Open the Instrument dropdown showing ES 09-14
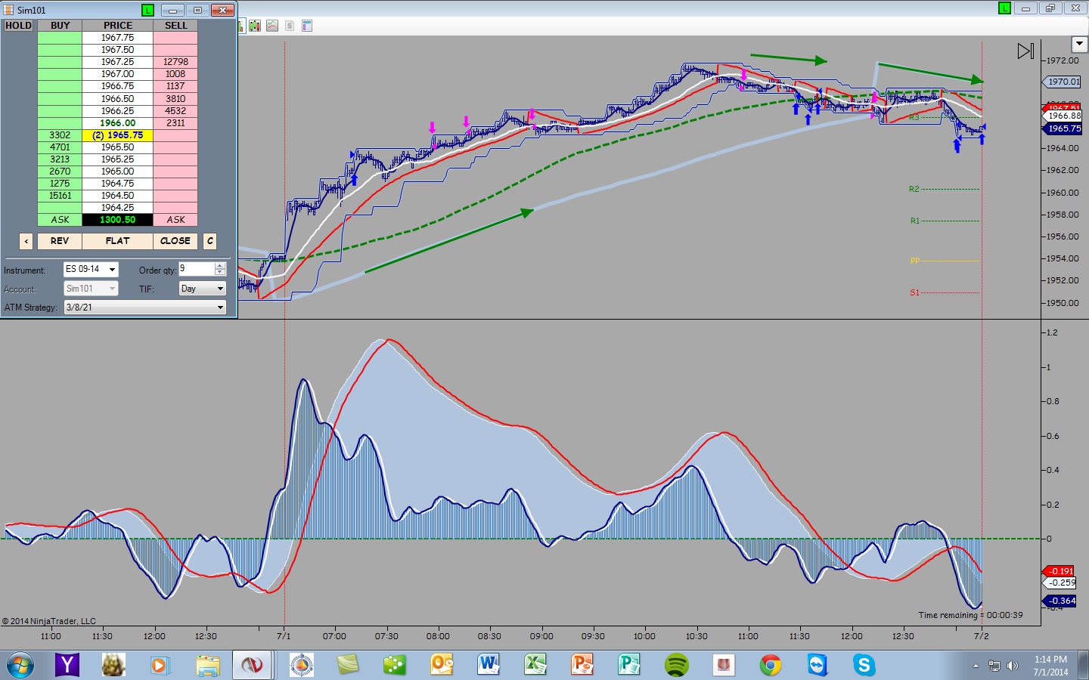The height and width of the screenshot is (680, 1089). 91,270
